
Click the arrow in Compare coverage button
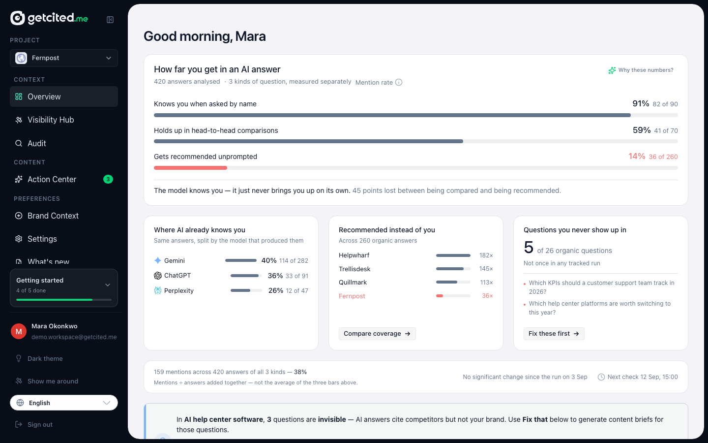[x=408, y=334]
